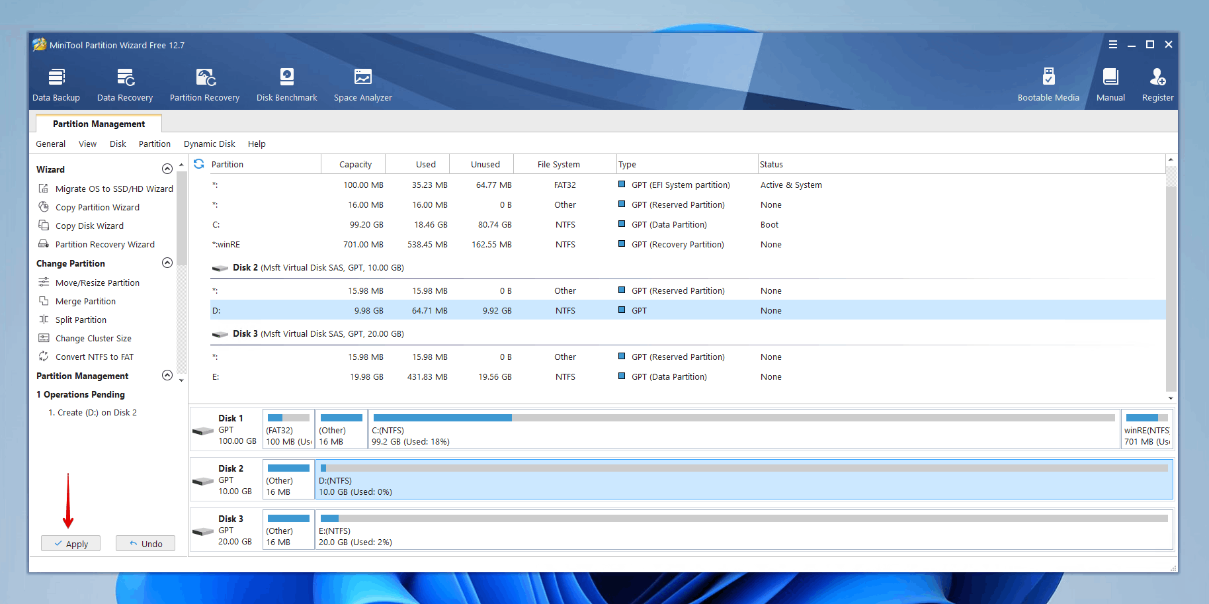Select Change Cluster Size
The image size is (1209, 604).
[x=85, y=338]
